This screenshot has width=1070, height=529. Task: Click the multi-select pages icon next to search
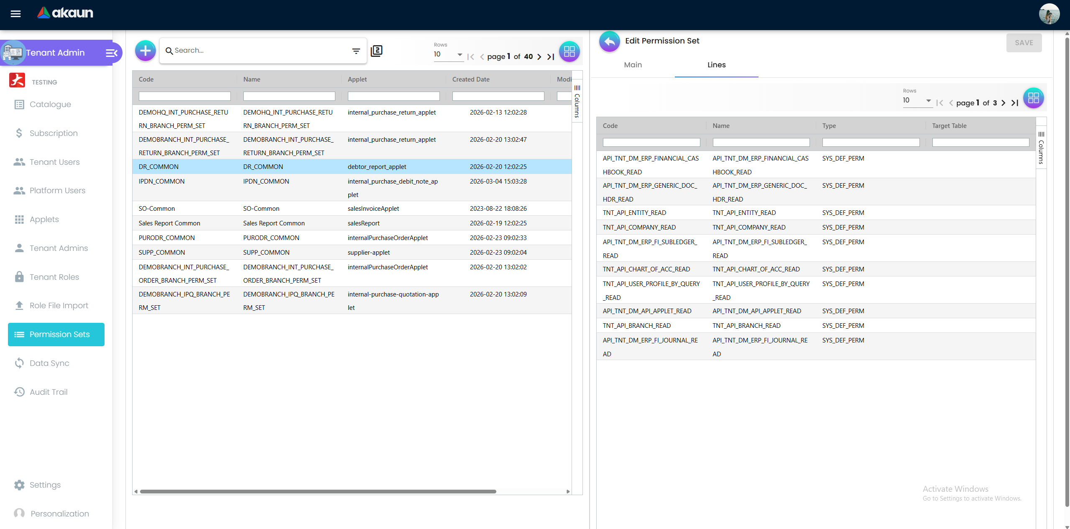[x=376, y=51]
